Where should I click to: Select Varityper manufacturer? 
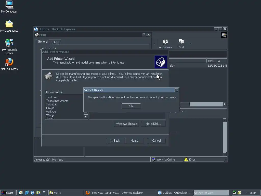(x=51, y=112)
